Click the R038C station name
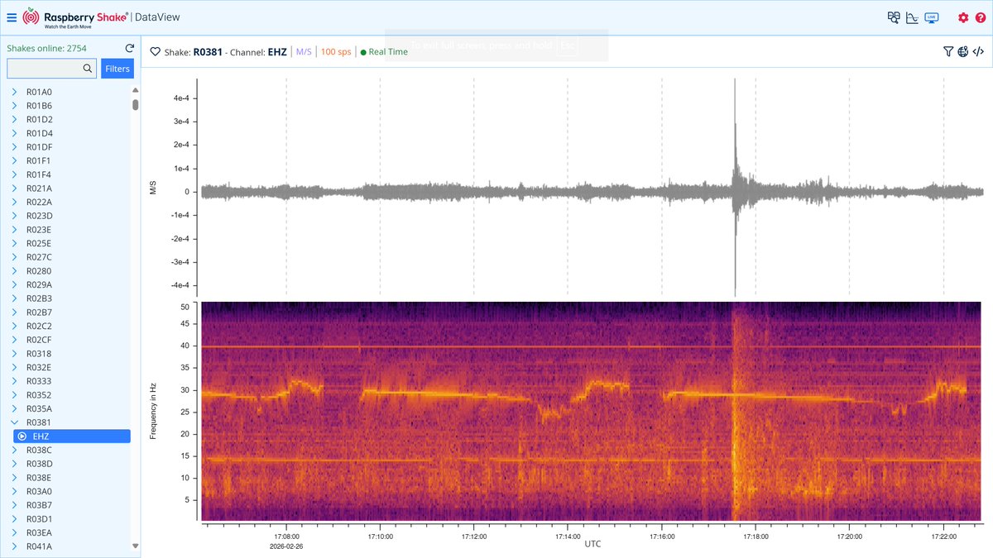This screenshot has height=558, width=993. (39, 450)
